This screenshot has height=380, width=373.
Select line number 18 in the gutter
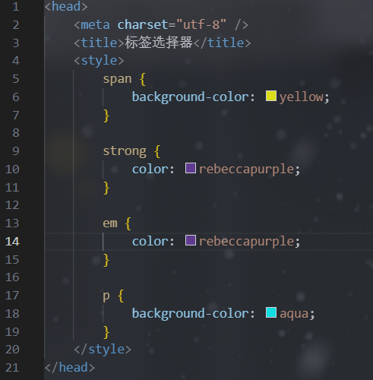click(12, 314)
